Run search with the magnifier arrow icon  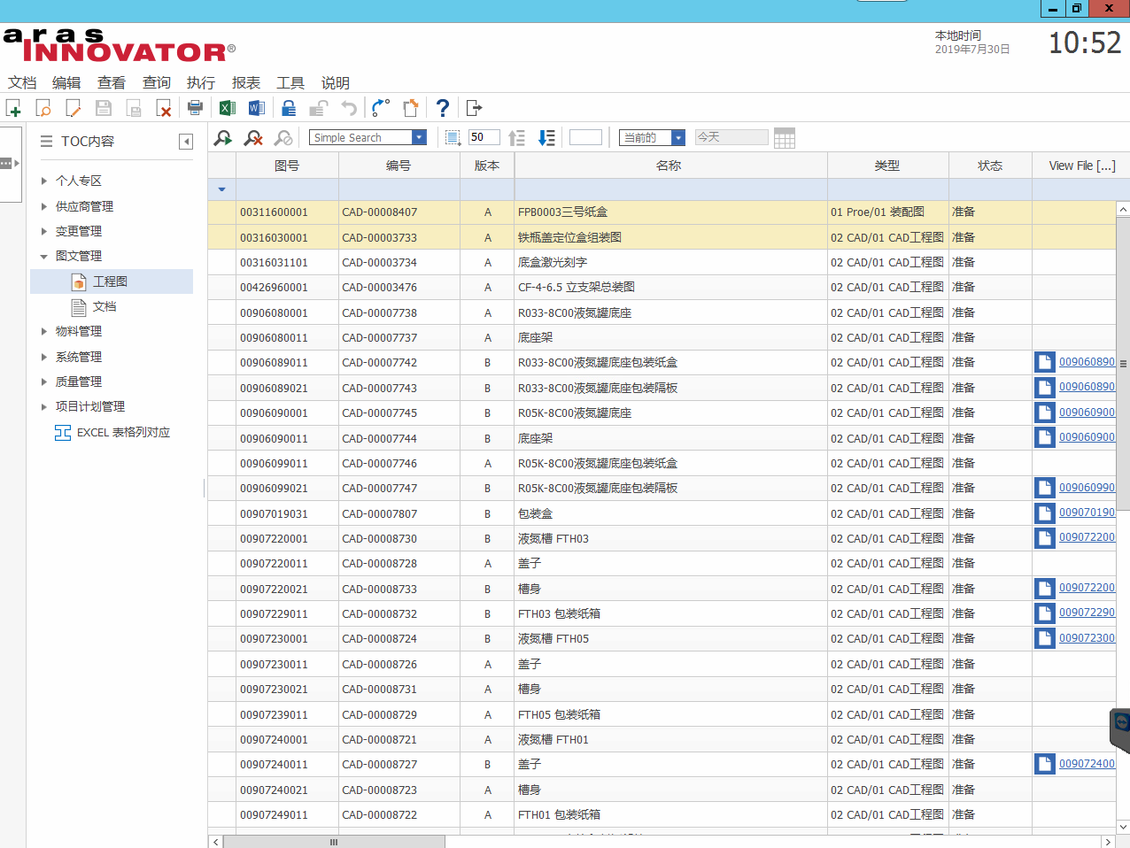click(223, 138)
